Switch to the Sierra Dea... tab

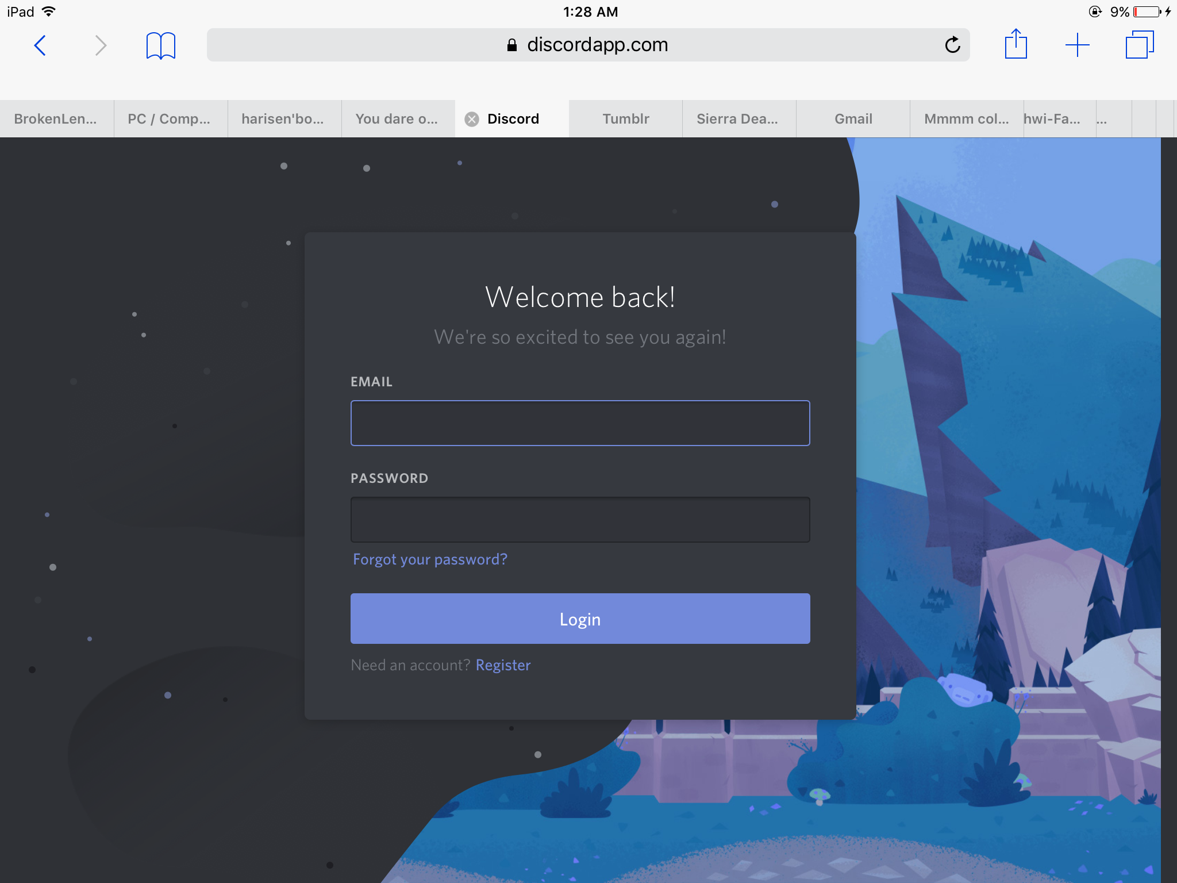[x=739, y=119]
